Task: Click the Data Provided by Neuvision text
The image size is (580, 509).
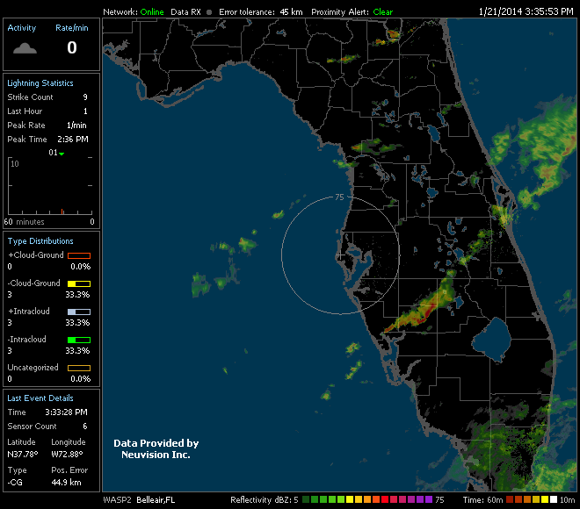Action: tap(156, 448)
